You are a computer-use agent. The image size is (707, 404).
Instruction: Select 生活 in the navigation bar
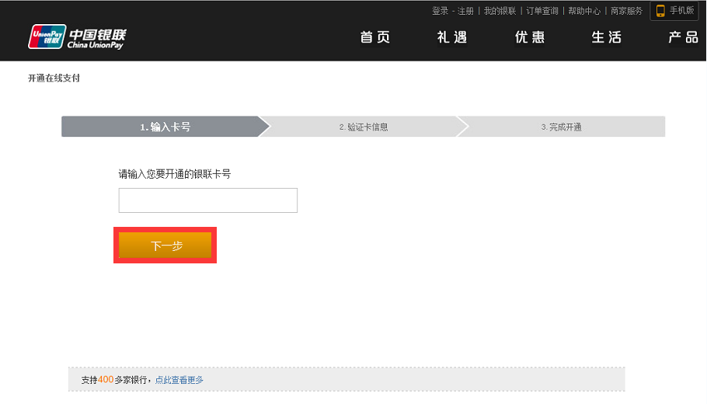[x=607, y=37]
